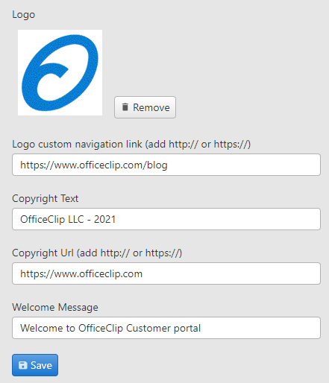This screenshot has width=329, height=383.
Task: Click the word Save on blue button
Action: pyautogui.click(x=41, y=365)
